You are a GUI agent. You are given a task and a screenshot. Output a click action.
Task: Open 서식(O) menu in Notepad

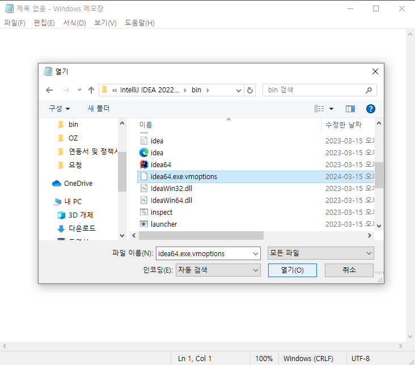pos(74,23)
